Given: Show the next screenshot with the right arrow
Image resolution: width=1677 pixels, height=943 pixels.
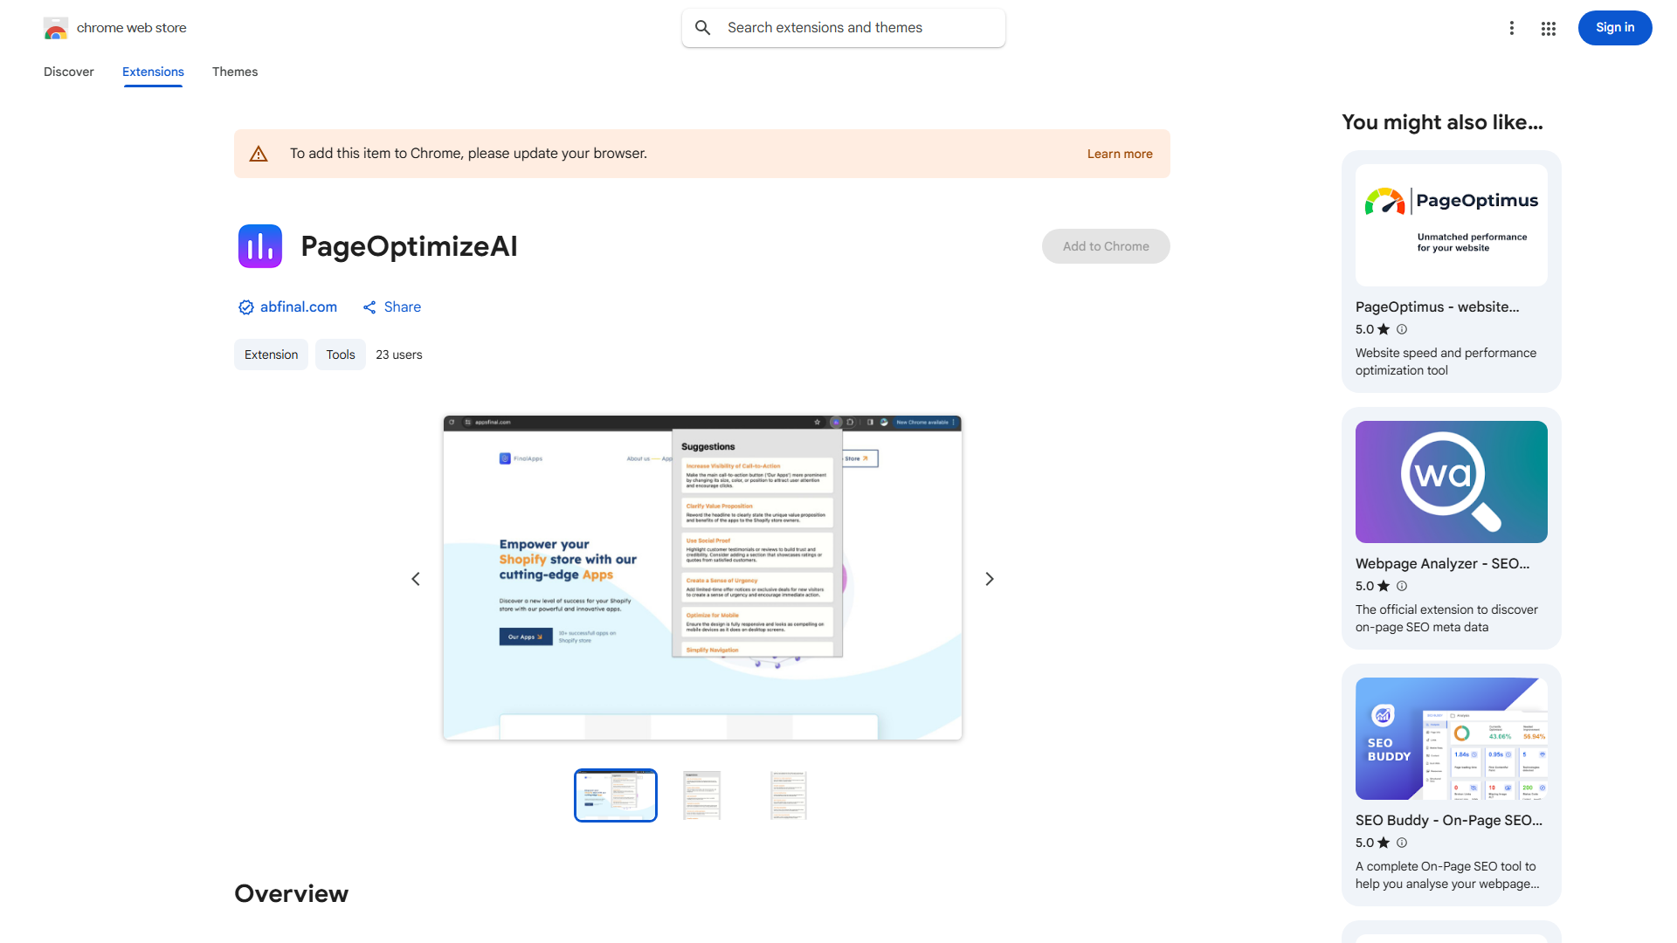Looking at the screenshot, I should click(989, 578).
